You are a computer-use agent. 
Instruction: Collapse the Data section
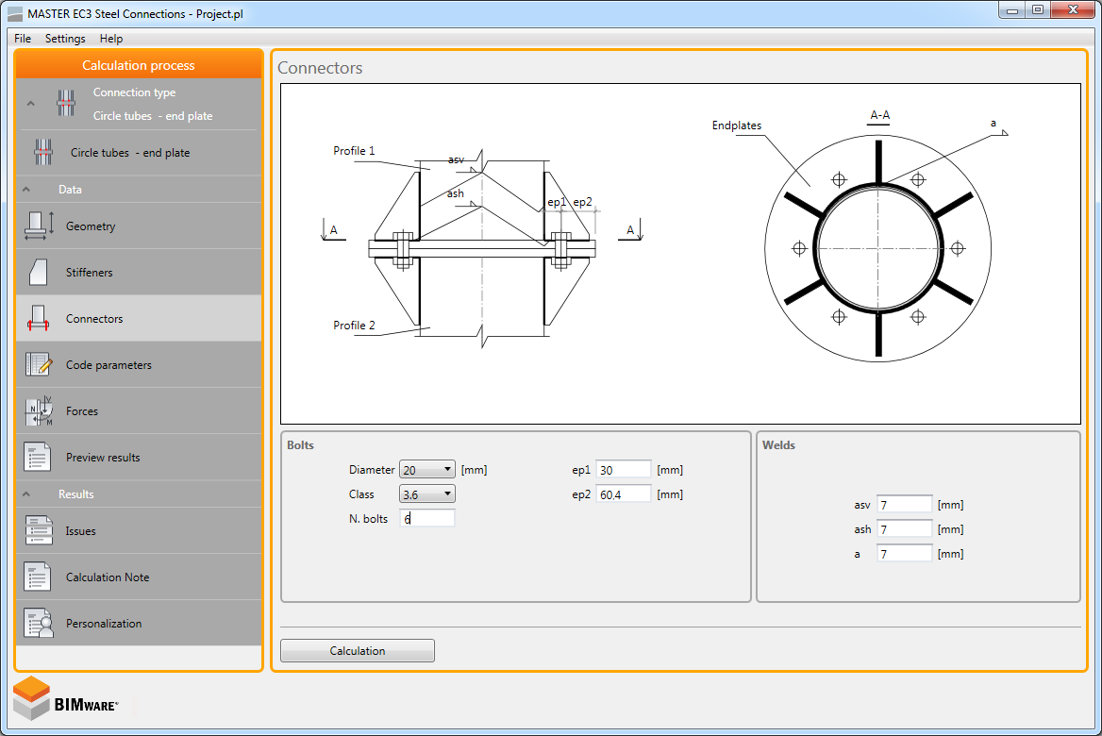[x=26, y=190]
